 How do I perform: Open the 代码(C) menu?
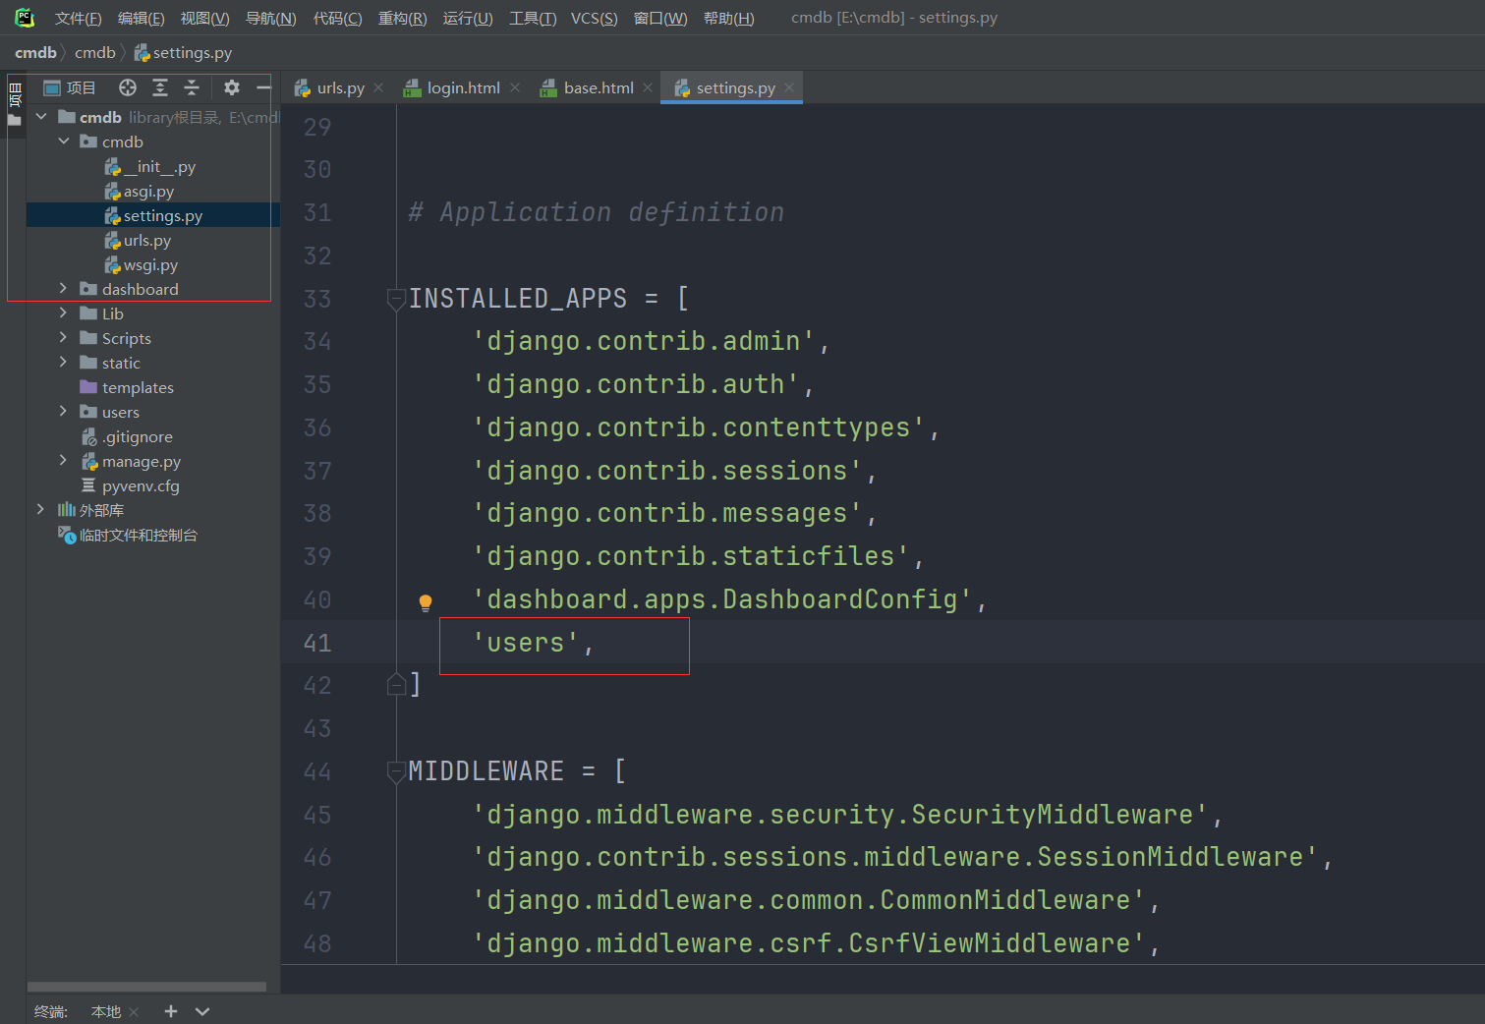coord(337,19)
